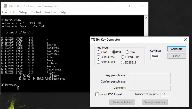Viewport: 192px width, 109px height.
Task: Click the Volume Serial Number line
Action: (x=23, y=26)
